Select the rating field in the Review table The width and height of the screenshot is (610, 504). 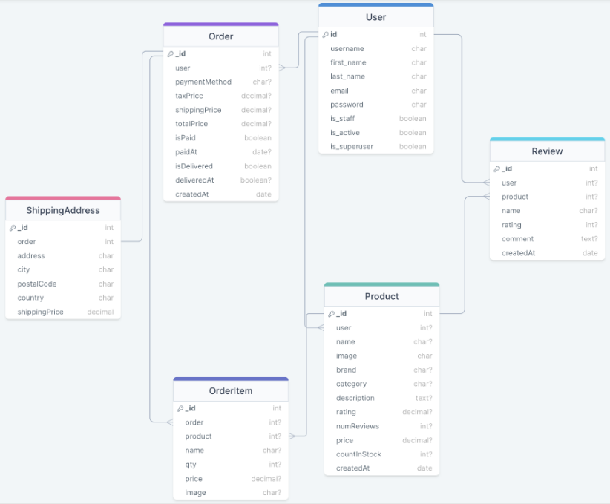point(547,225)
